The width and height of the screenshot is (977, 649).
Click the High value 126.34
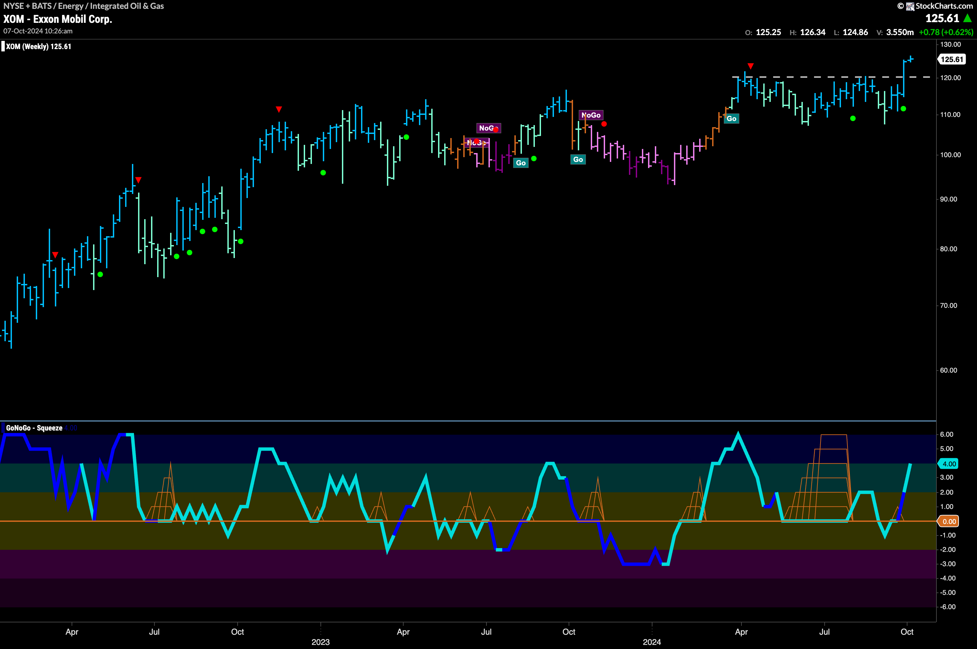813,32
